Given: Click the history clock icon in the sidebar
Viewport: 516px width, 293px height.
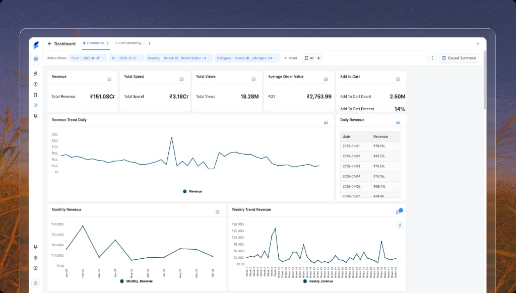Looking at the screenshot, I should coord(35,84).
